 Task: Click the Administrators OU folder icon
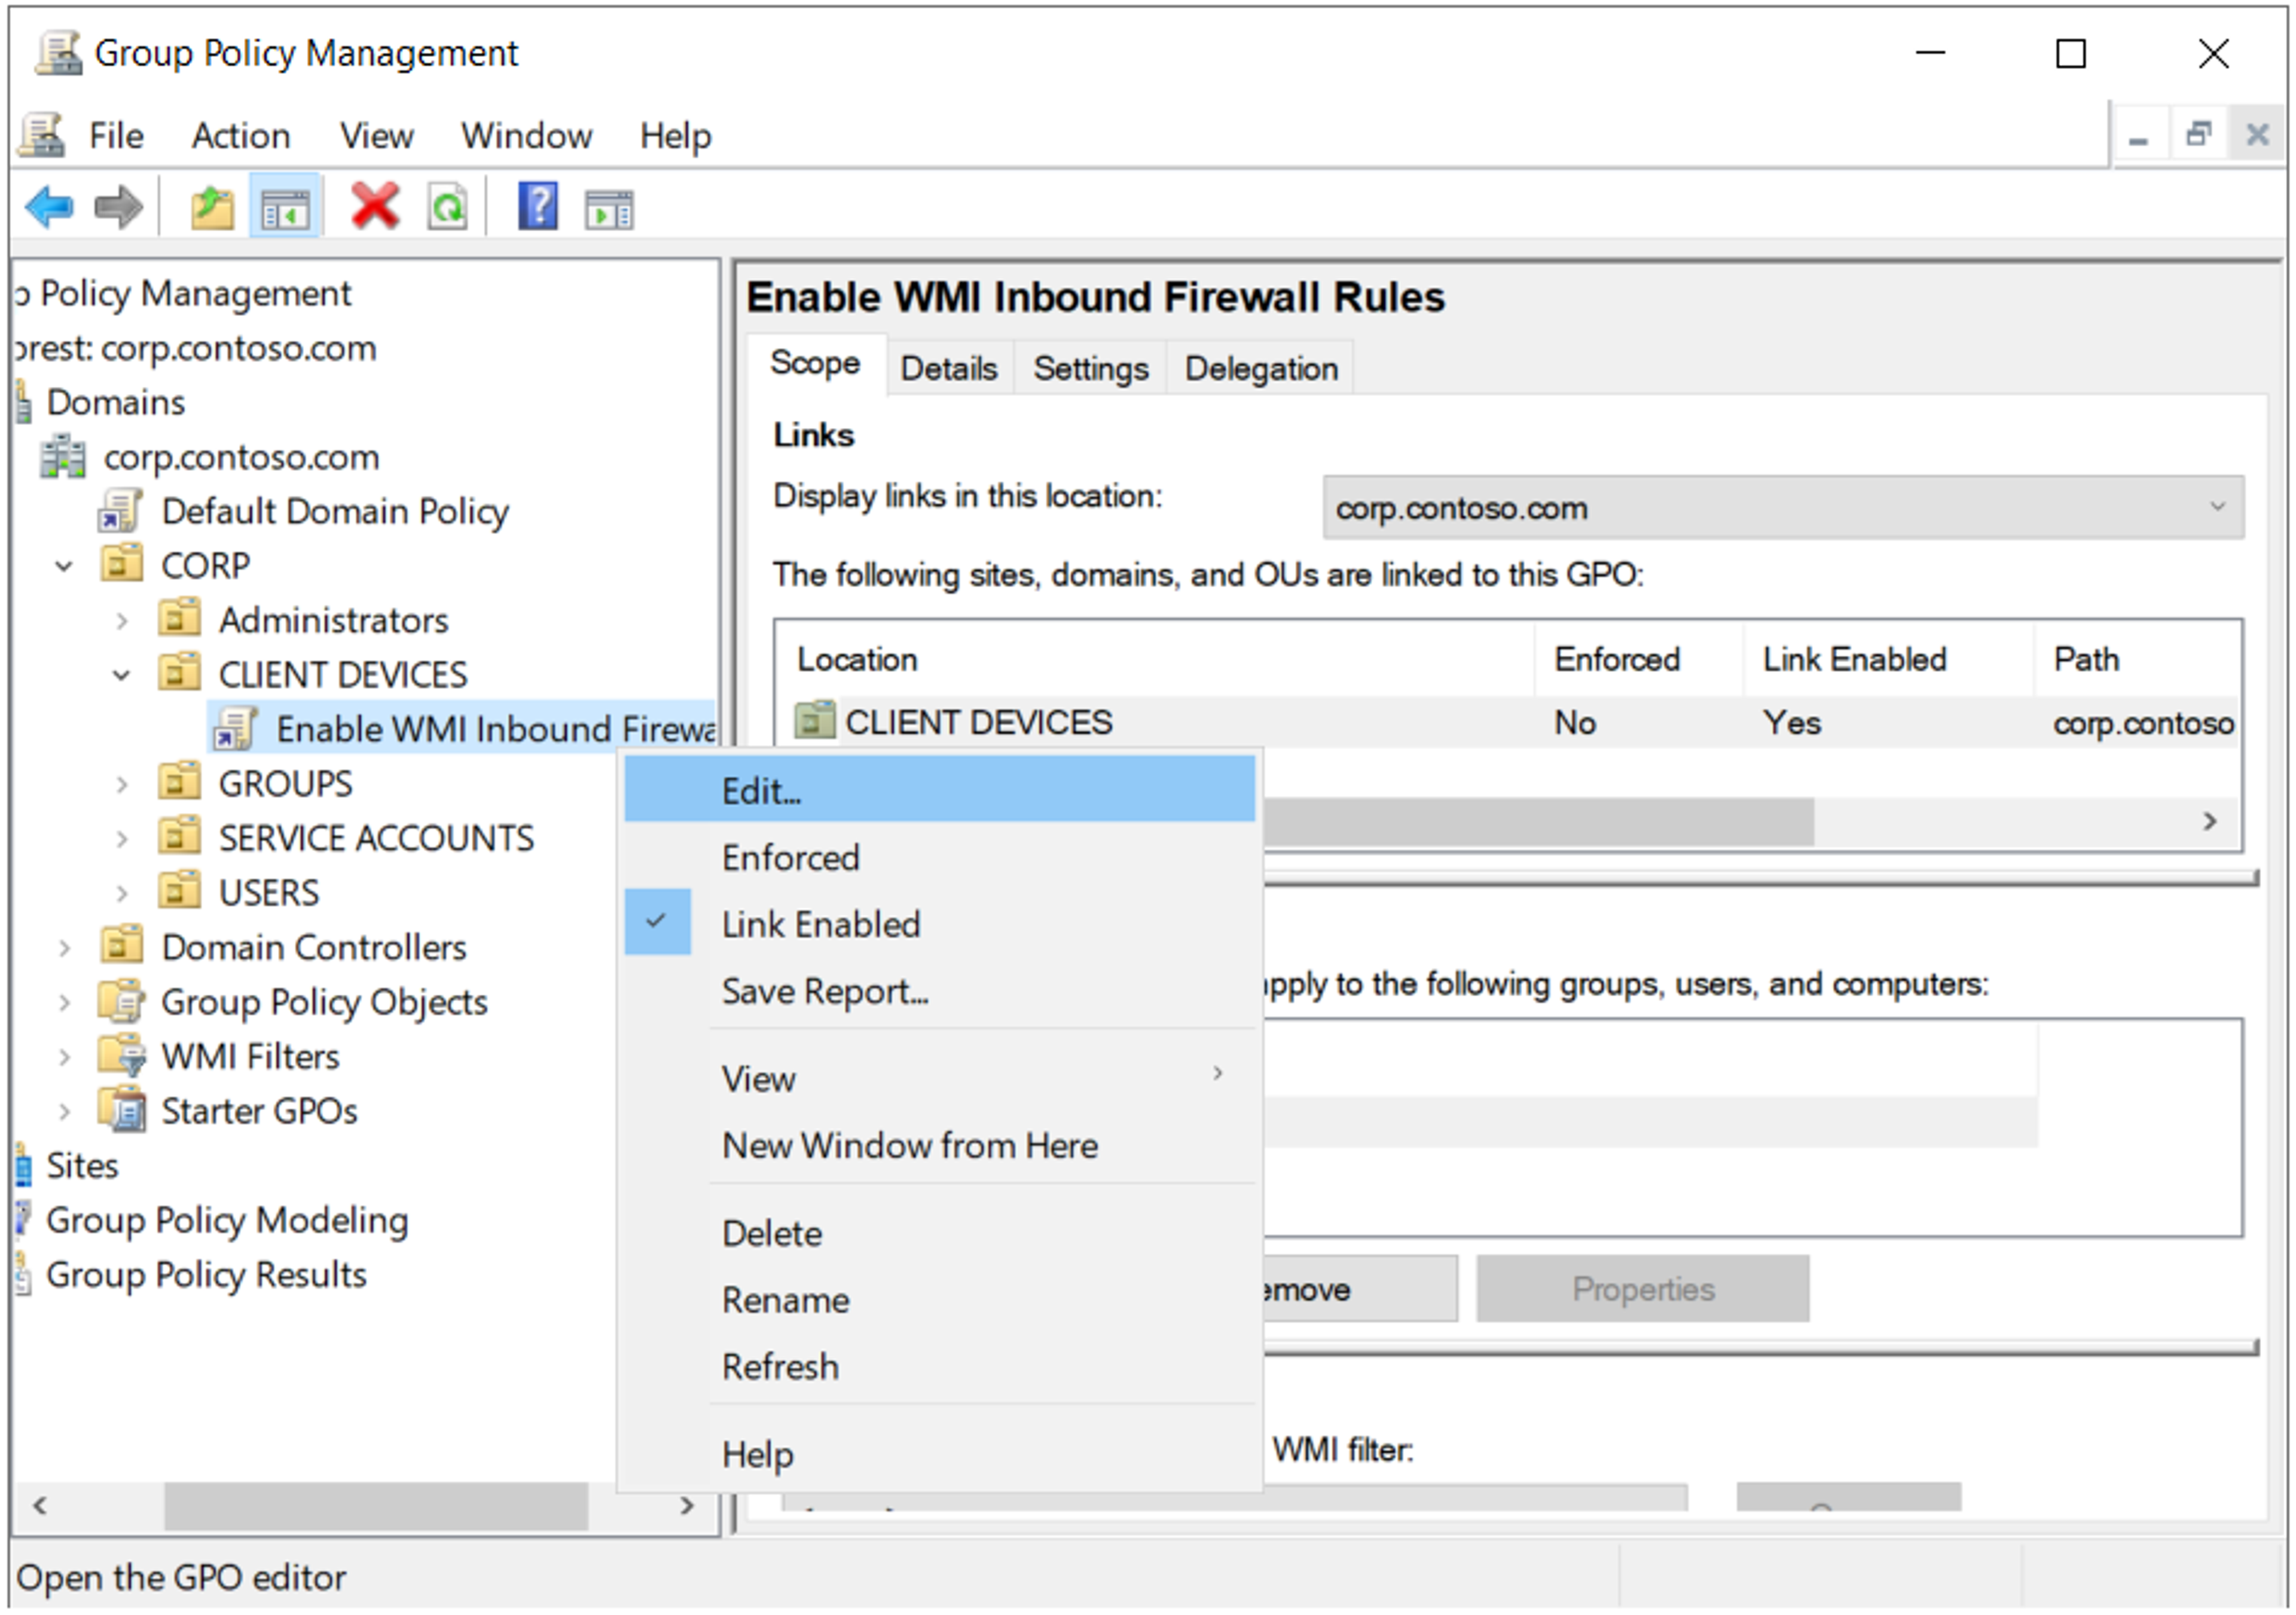tap(180, 619)
